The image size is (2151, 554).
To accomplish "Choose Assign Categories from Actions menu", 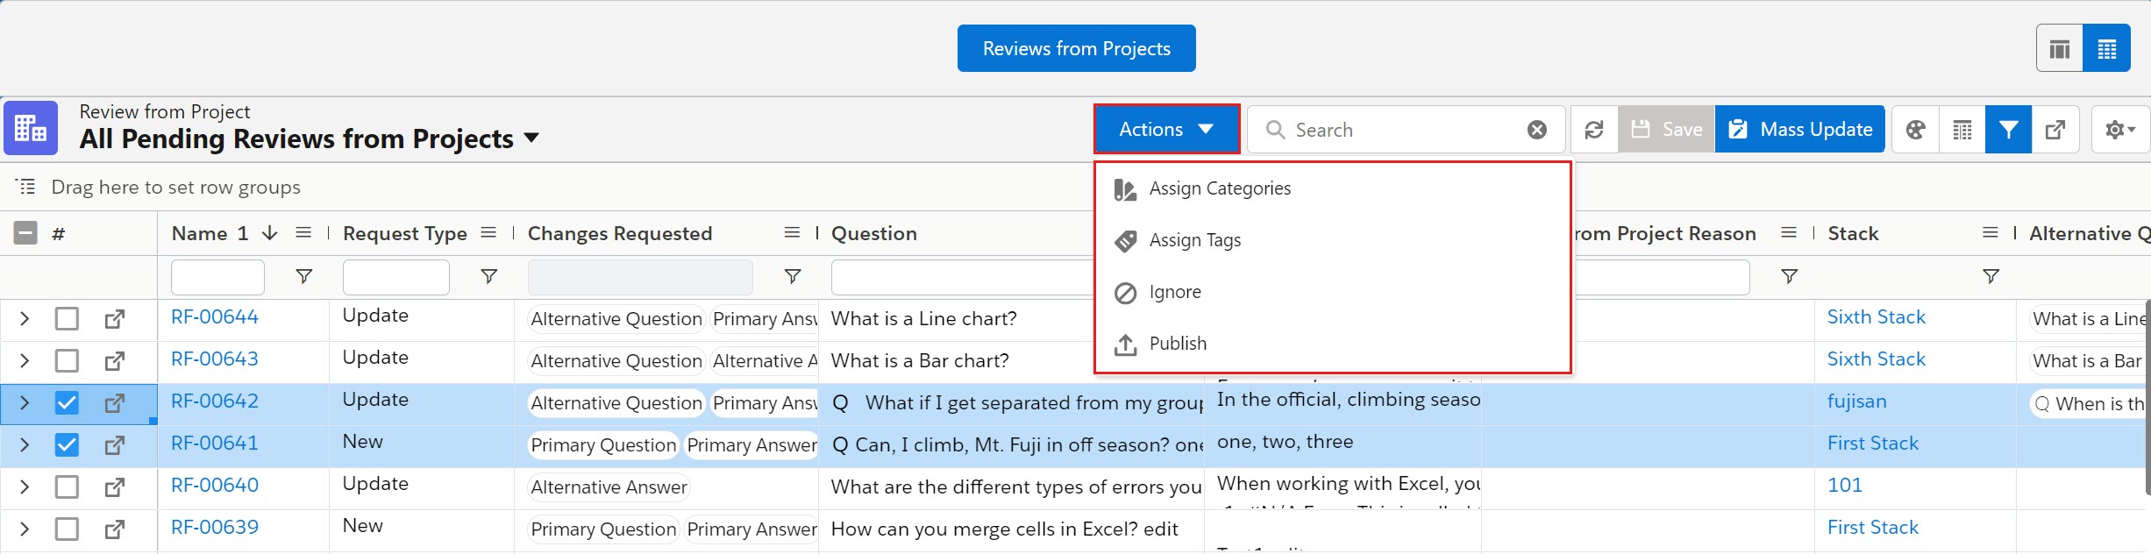I will (x=1333, y=188).
